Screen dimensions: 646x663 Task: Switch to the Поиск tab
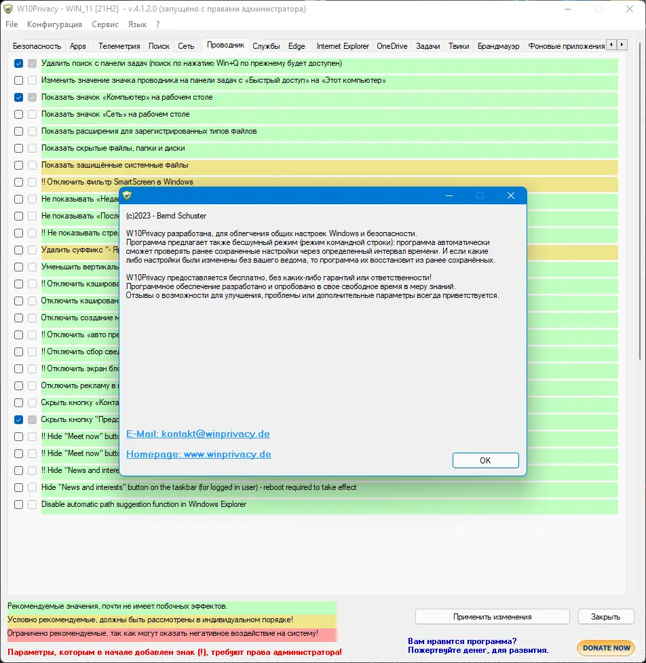click(159, 46)
